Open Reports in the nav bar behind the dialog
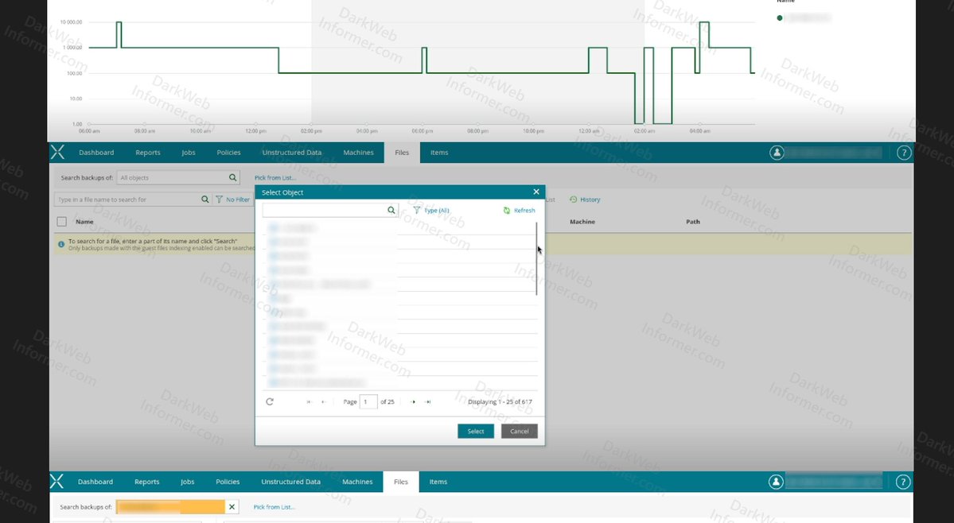The image size is (954, 523). point(148,153)
